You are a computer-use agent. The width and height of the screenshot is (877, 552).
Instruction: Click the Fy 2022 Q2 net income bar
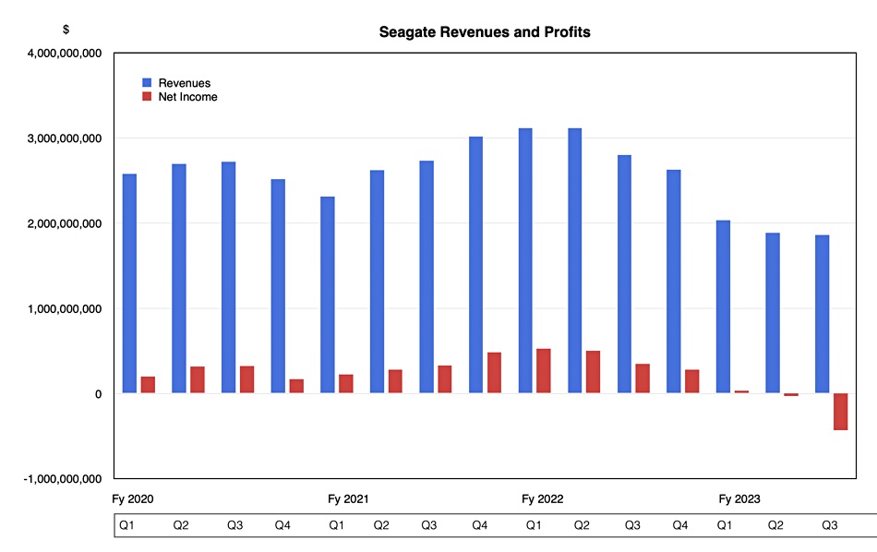point(594,372)
